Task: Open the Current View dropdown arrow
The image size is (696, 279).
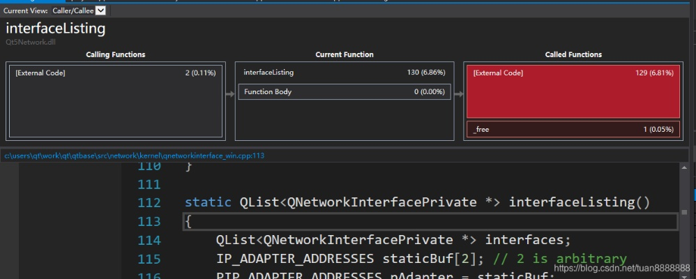Action: [x=101, y=10]
